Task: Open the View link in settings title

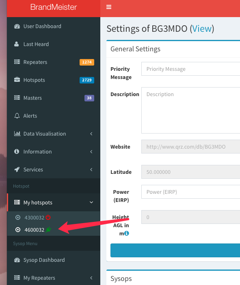Action: point(202,29)
